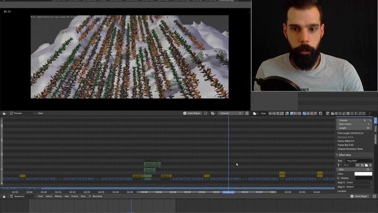Click the refresh icon beside lower Anim Player
This screenshot has height=213, width=378.
tap(374, 196)
